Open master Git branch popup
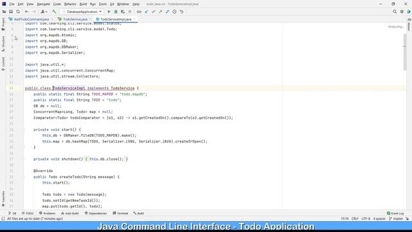The image size is (412, 232). click(396, 218)
